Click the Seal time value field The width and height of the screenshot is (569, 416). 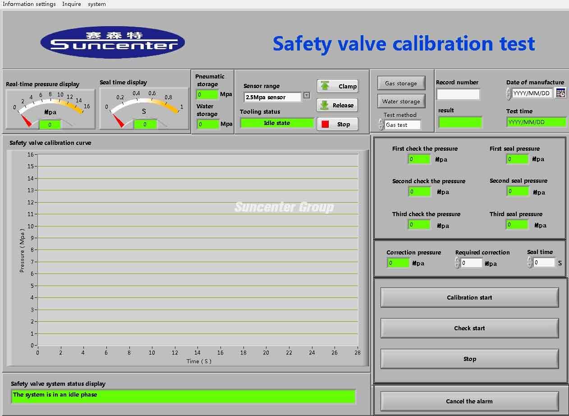544,262
